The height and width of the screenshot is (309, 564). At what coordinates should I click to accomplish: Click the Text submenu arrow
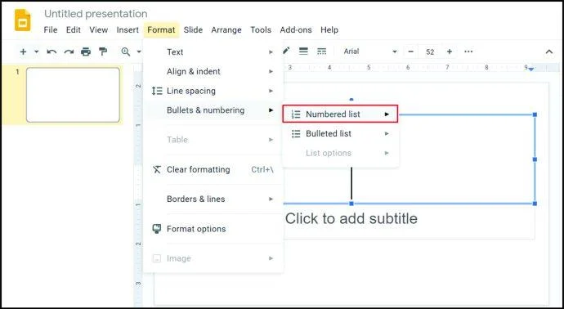[271, 52]
